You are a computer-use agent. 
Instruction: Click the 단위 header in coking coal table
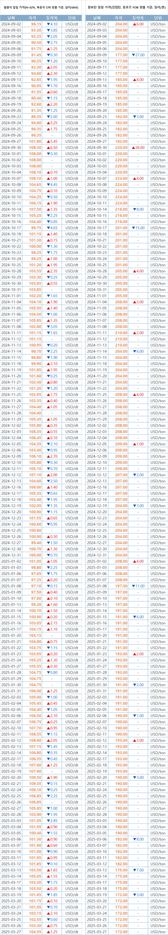tap(157, 18)
